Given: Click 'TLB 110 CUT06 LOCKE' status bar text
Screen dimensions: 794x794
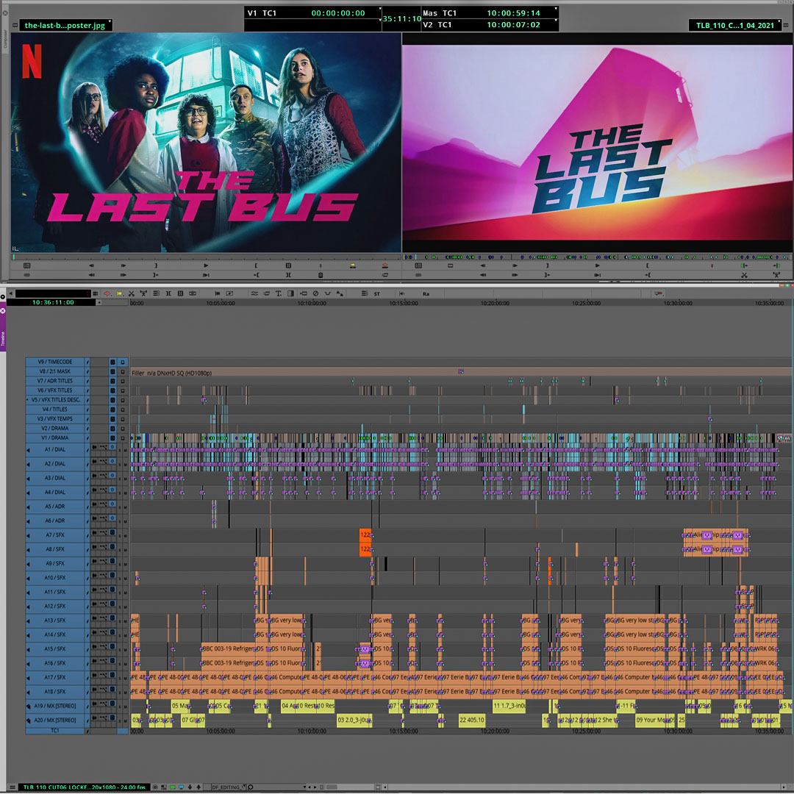Looking at the screenshot, I should click(85, 787).
